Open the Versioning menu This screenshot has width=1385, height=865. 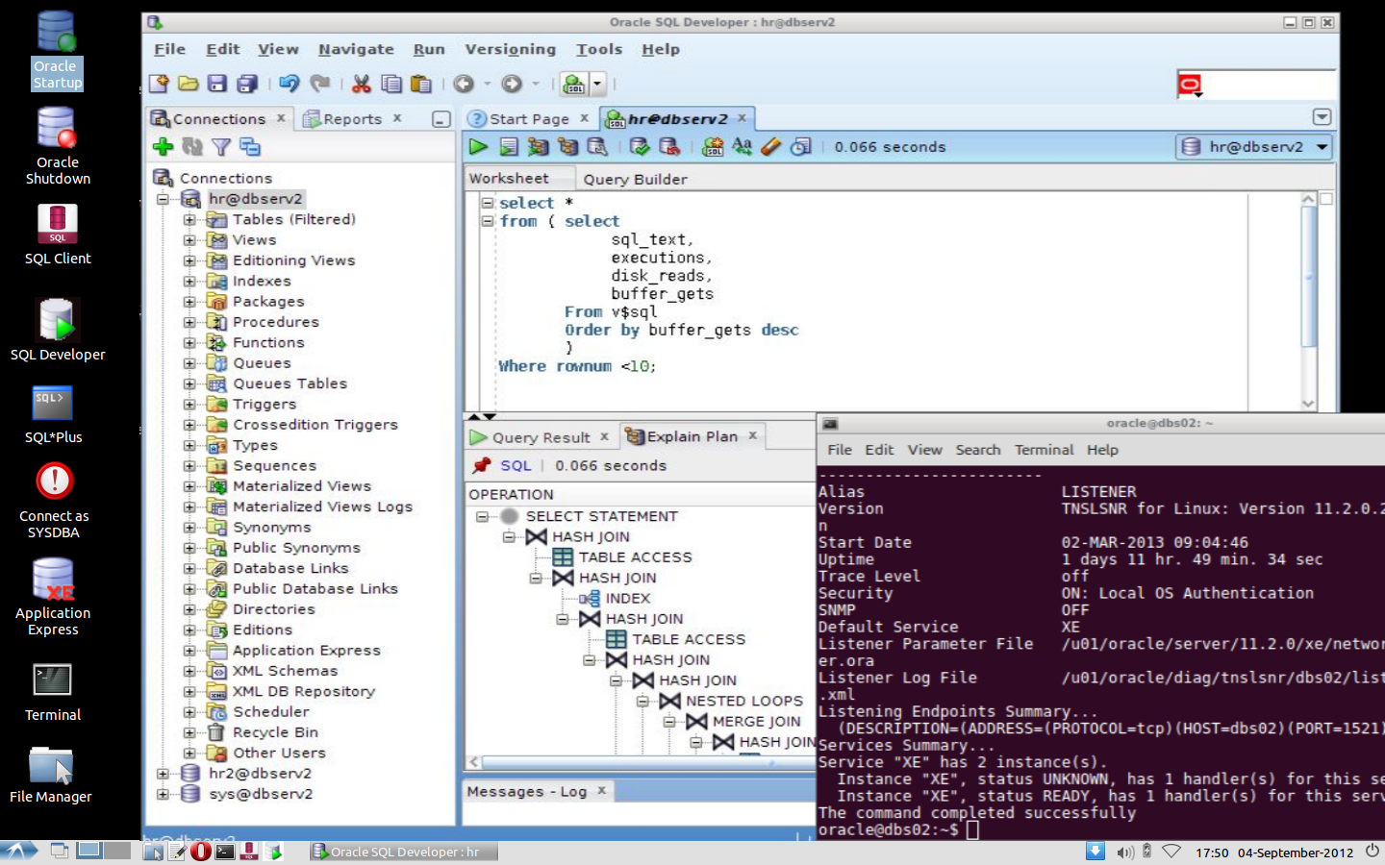pyautogui.click(x=510, y=49)
